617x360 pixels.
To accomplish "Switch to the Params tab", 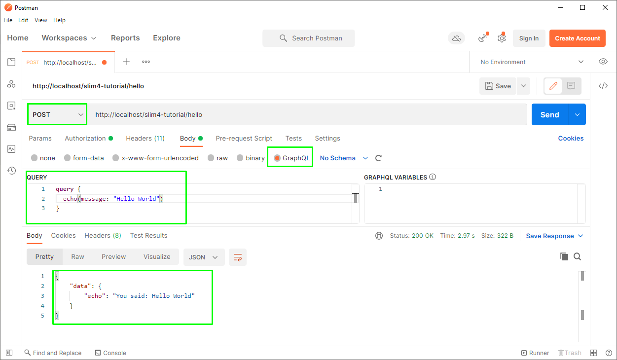I will click(40, 139).
